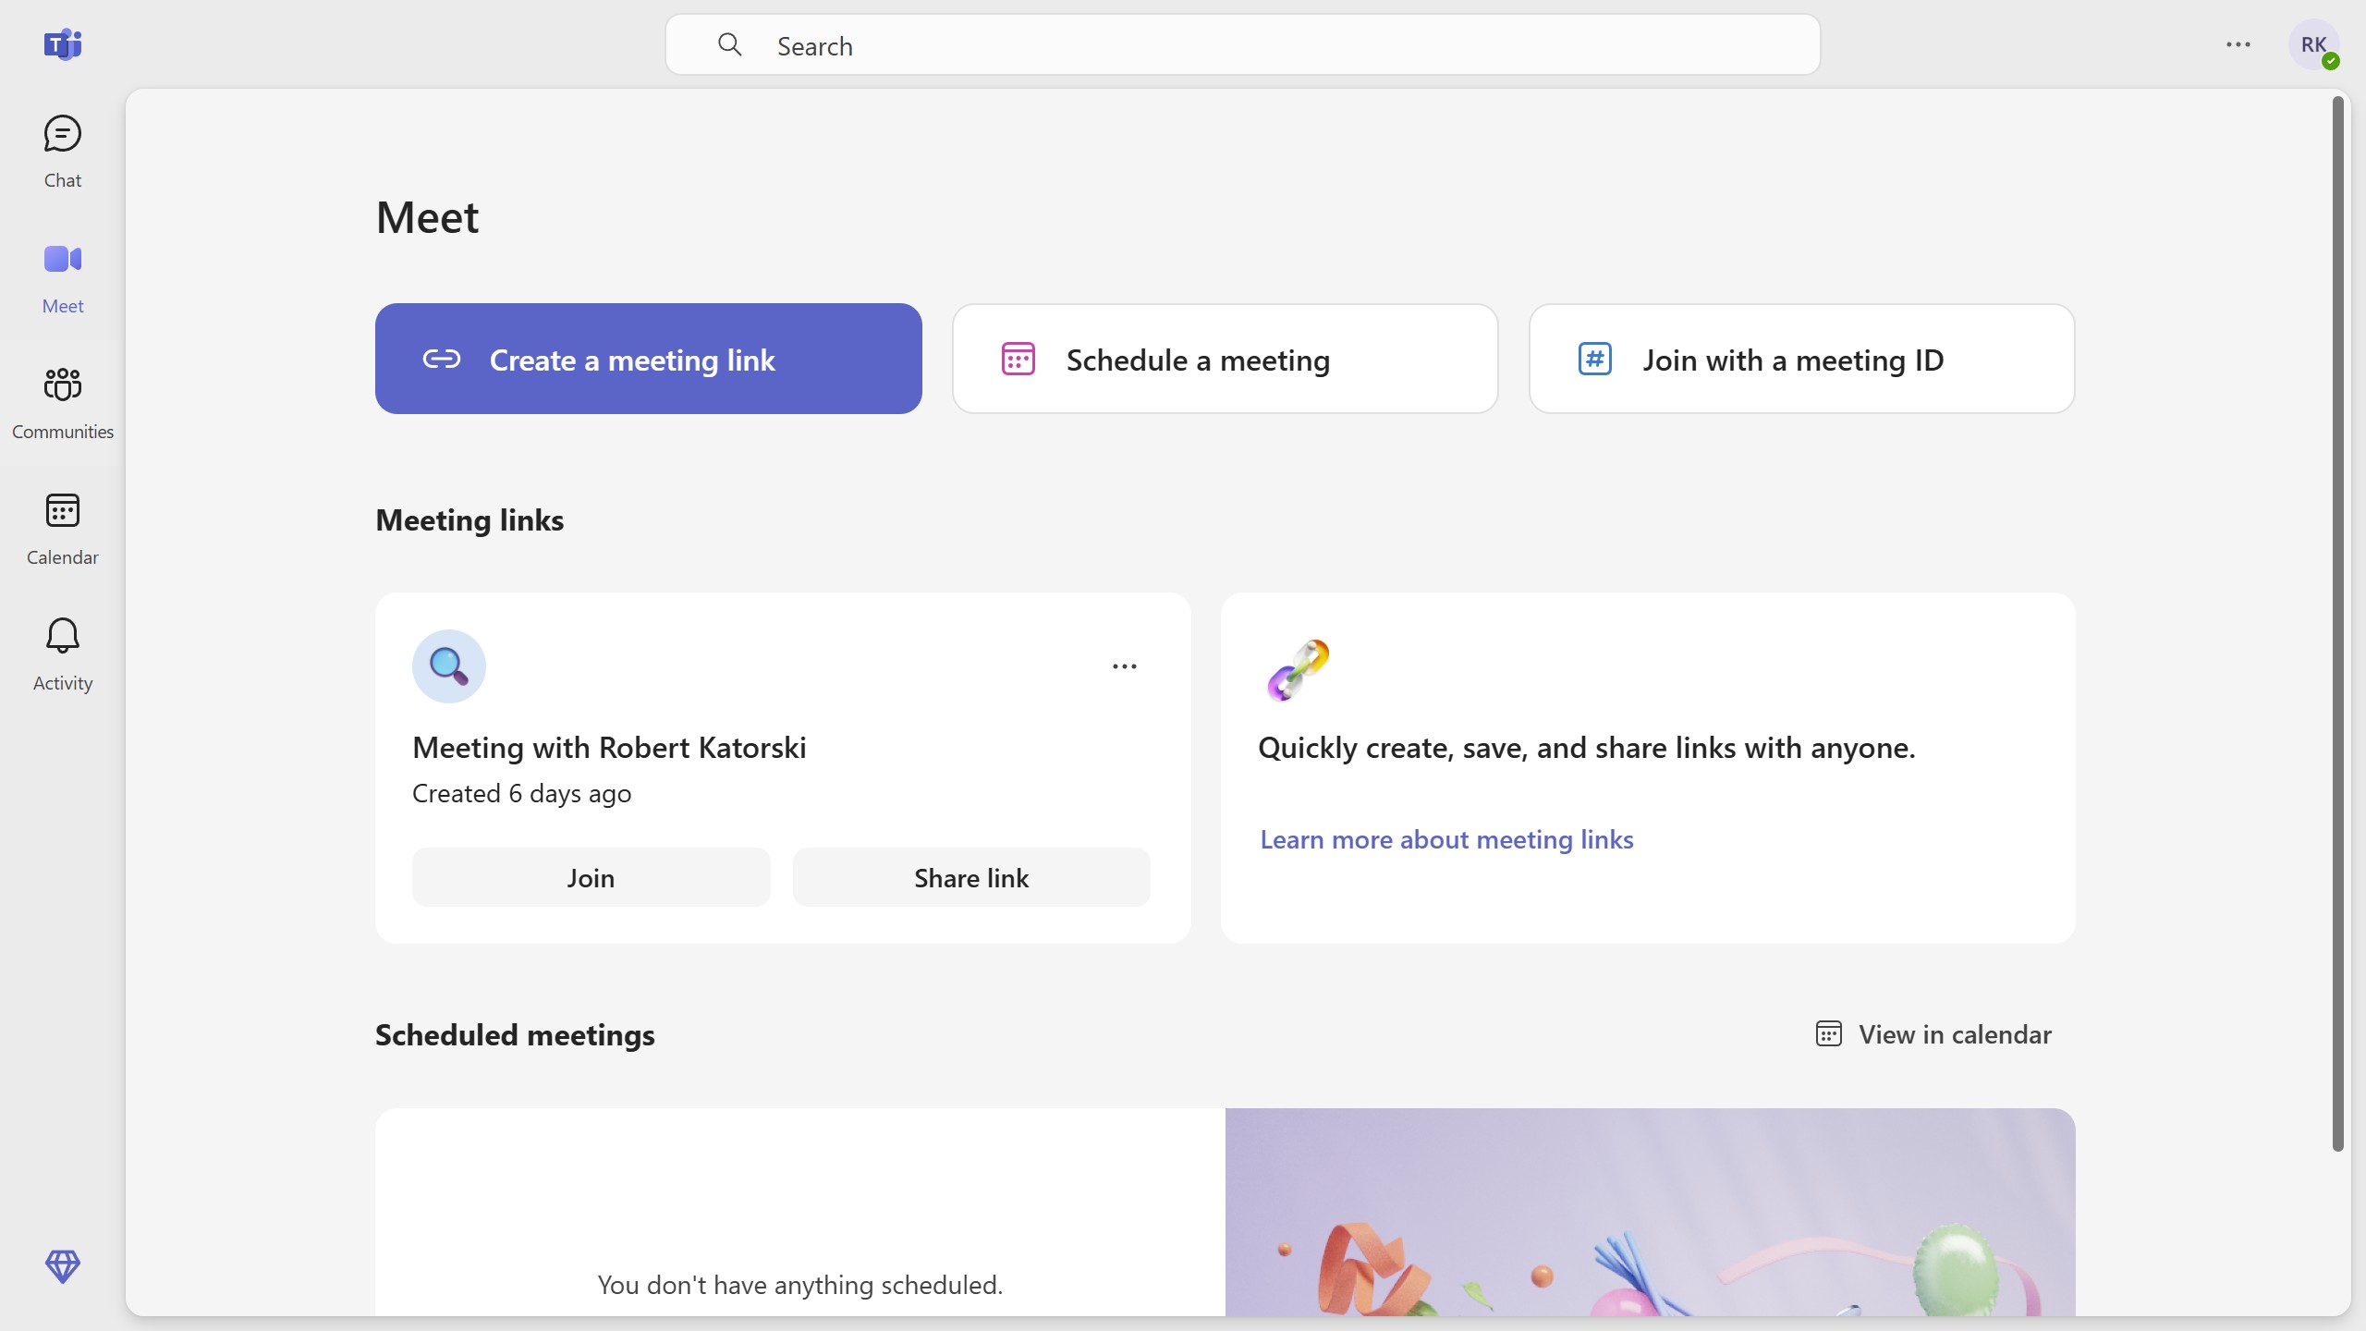Viewport: 2366px width, 1331px height.
Task: Open the Communities section
Action: click(x=63, y=403)
